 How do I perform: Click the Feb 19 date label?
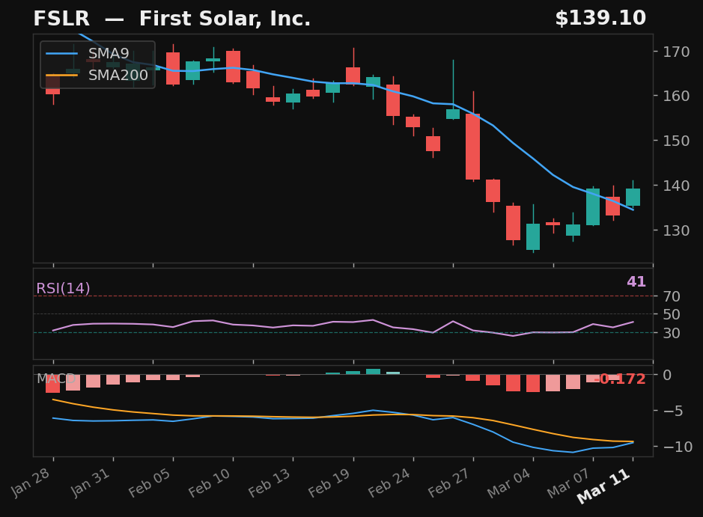click(x=329, y=483)
